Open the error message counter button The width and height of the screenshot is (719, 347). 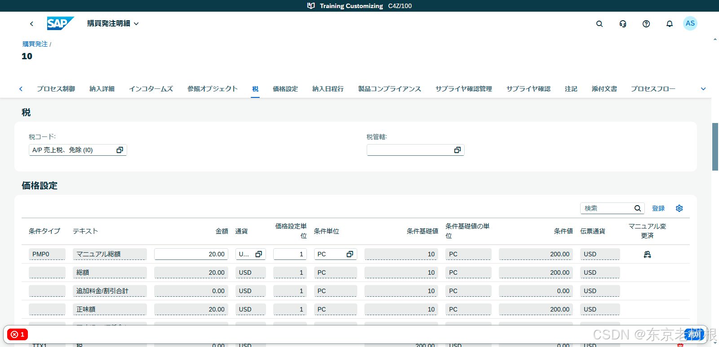[x=18, y=334]
